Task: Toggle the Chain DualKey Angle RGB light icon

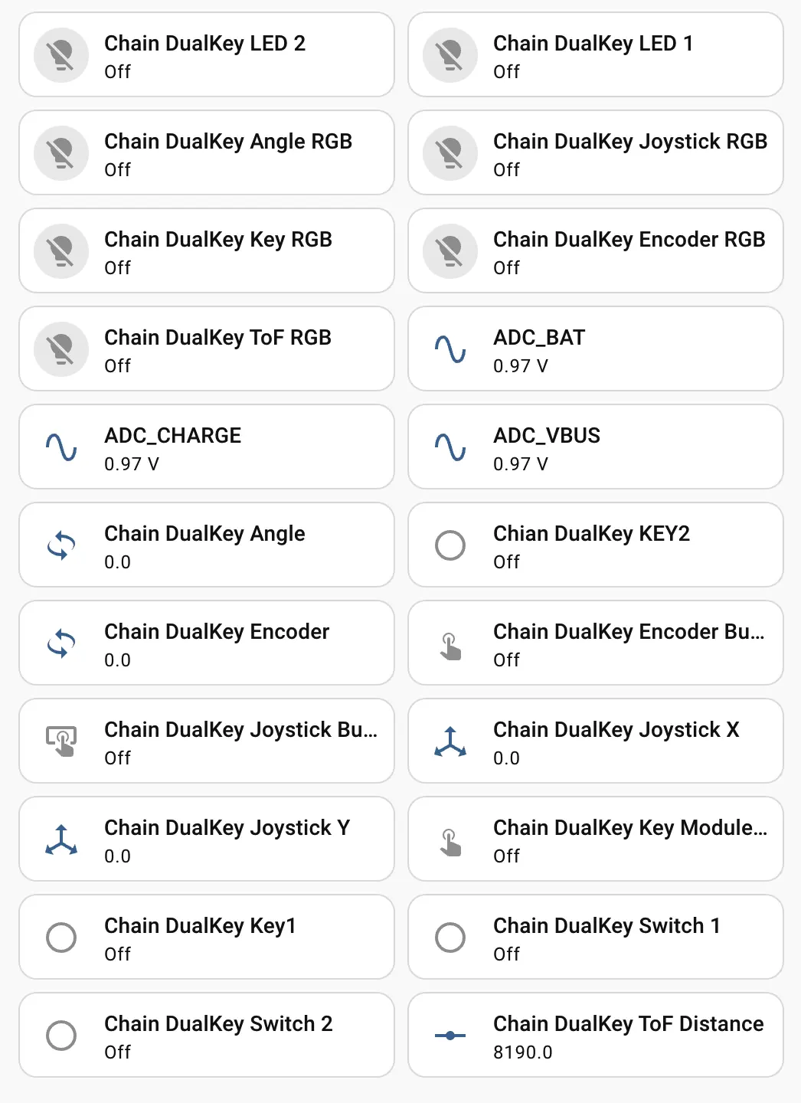Action: coord(61,153)
